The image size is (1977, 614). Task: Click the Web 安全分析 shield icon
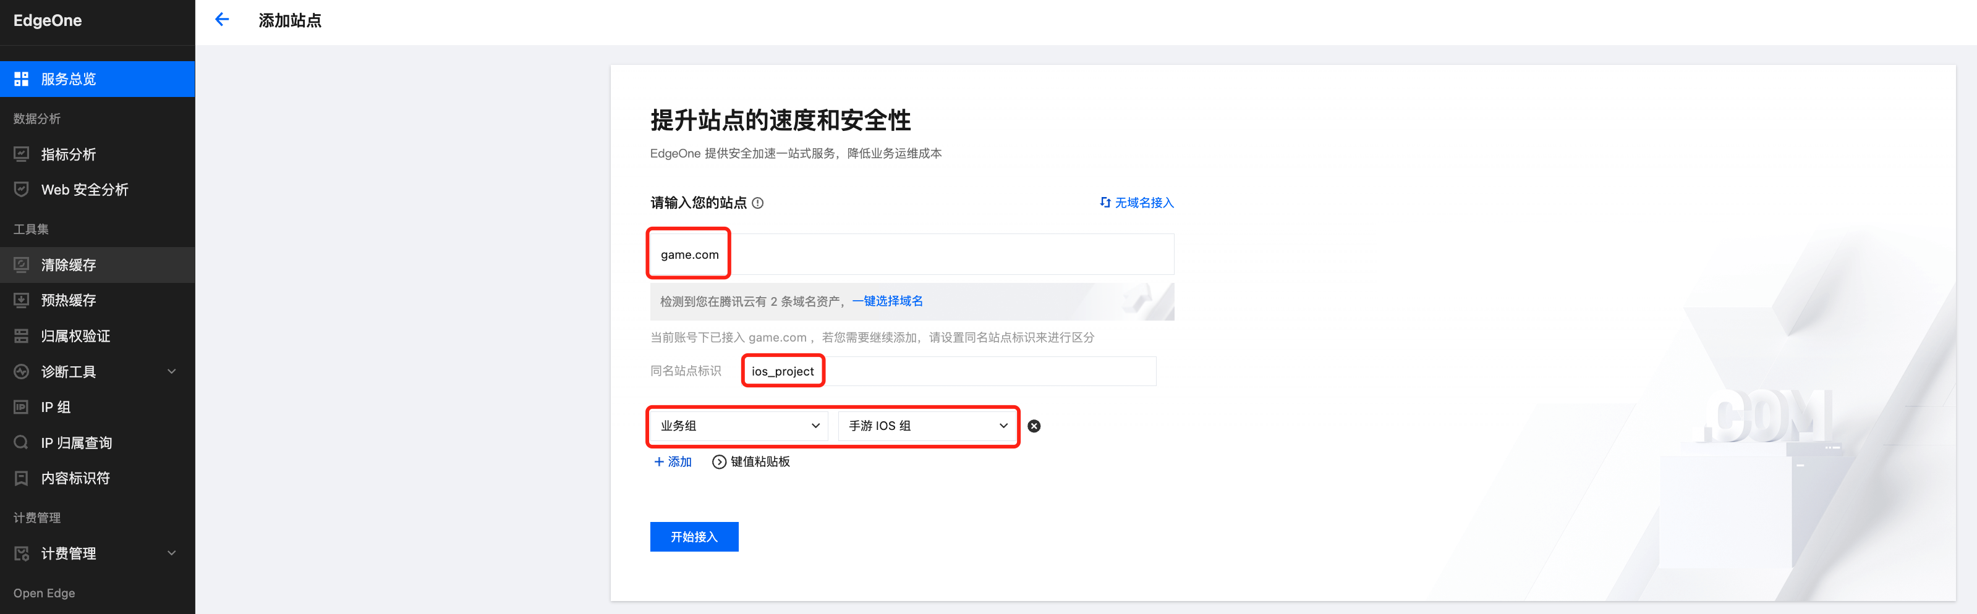22,190
